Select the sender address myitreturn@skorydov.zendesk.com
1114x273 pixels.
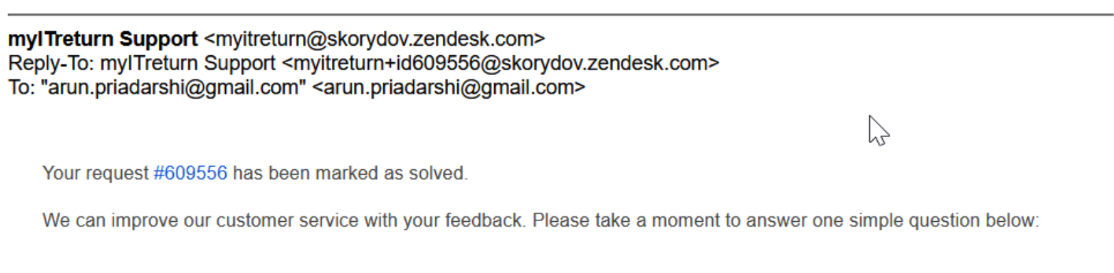(374, 40)
